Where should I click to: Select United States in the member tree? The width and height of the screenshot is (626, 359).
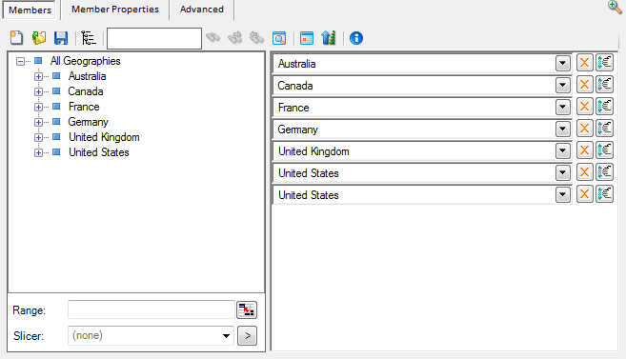(98, 152)
